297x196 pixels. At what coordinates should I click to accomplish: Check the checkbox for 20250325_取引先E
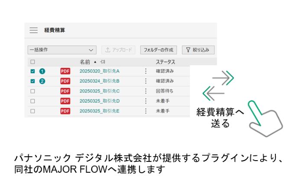pyautogui.click(x=32, y=111)
